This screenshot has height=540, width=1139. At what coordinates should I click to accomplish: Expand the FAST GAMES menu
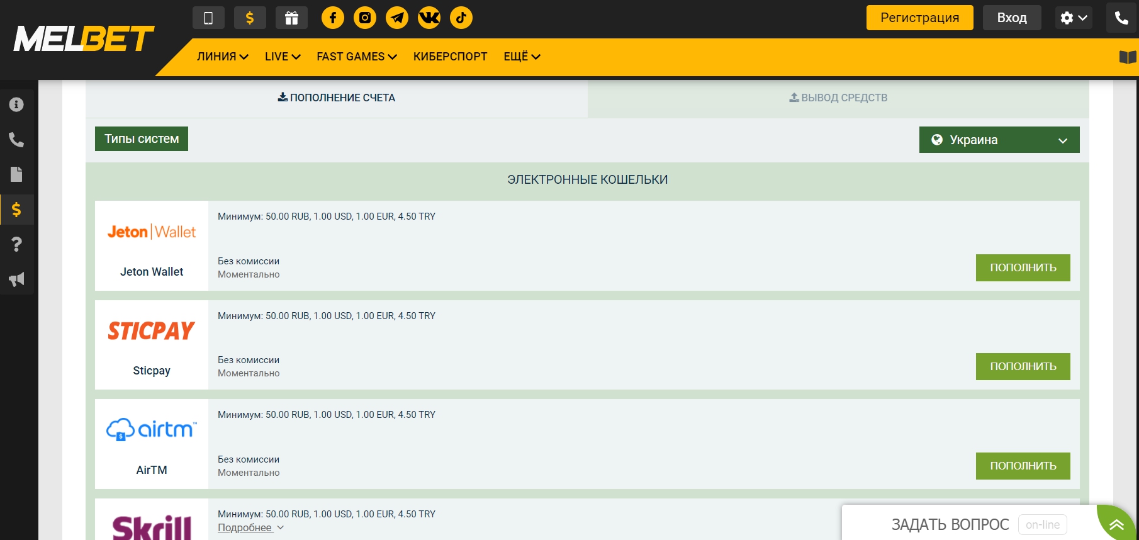(357, 57)
